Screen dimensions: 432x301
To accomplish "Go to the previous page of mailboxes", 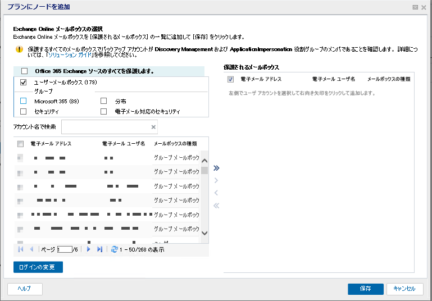I will (31, 249).
